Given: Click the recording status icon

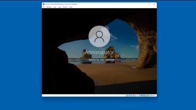Looking at the screenshot, I should point(142,95).
